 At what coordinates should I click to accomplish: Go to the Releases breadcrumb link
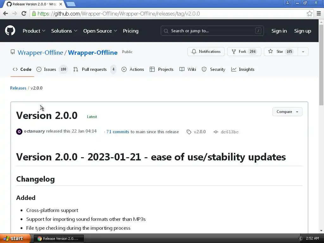pyautogui.click(x=18, y=88)
